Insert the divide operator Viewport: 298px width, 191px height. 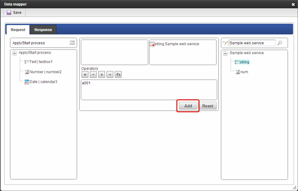(110, 74)
